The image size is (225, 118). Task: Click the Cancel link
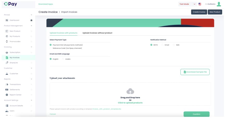click(53, 114)
